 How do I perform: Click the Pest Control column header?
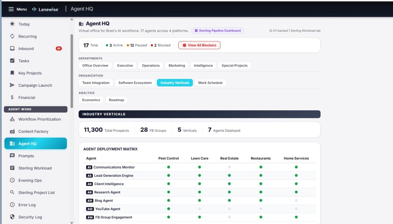[169, 158]
